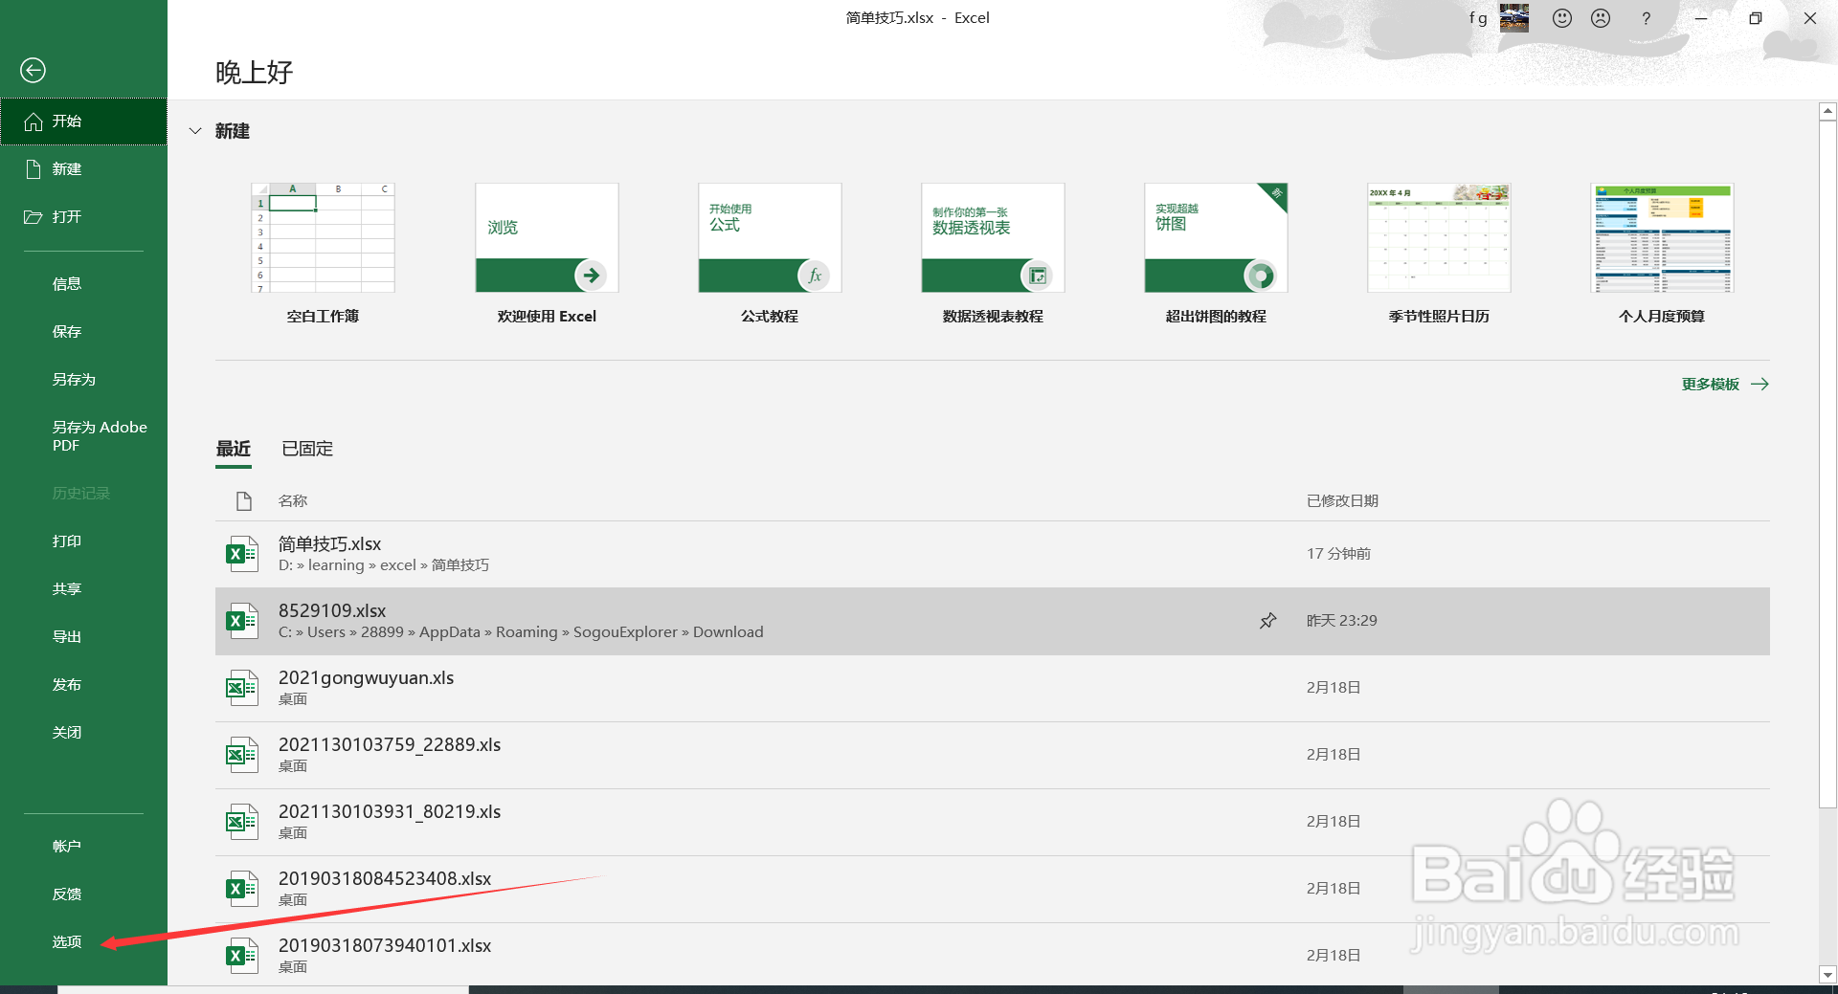
Task: Select 新建 in the backstage sidebar
Action: click(x=83, y=169)
